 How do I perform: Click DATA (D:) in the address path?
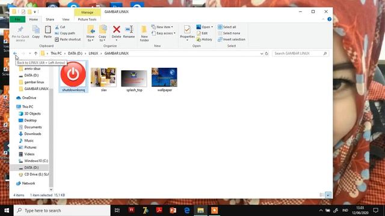[x=75, y=53]
